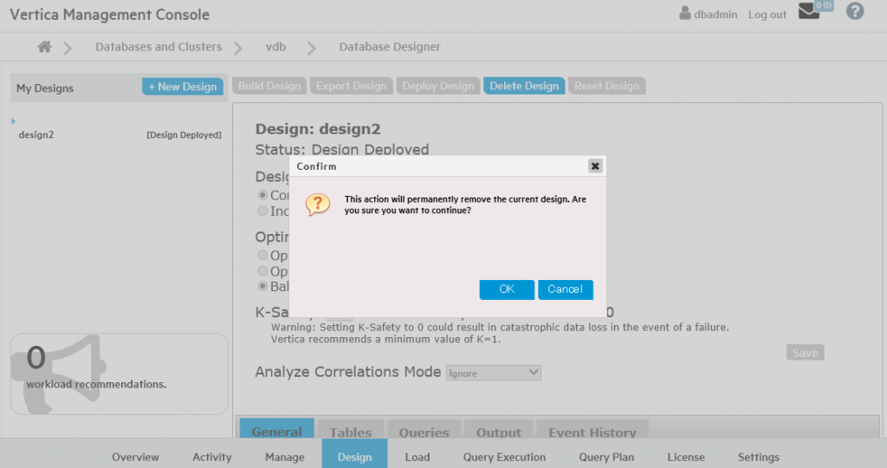
Task: Click the Log out link
Action: 767,15
